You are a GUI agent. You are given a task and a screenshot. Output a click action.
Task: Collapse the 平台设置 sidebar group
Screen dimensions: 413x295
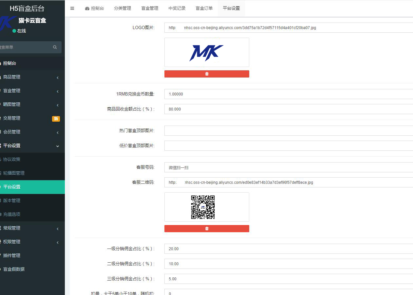pos(32,146)
